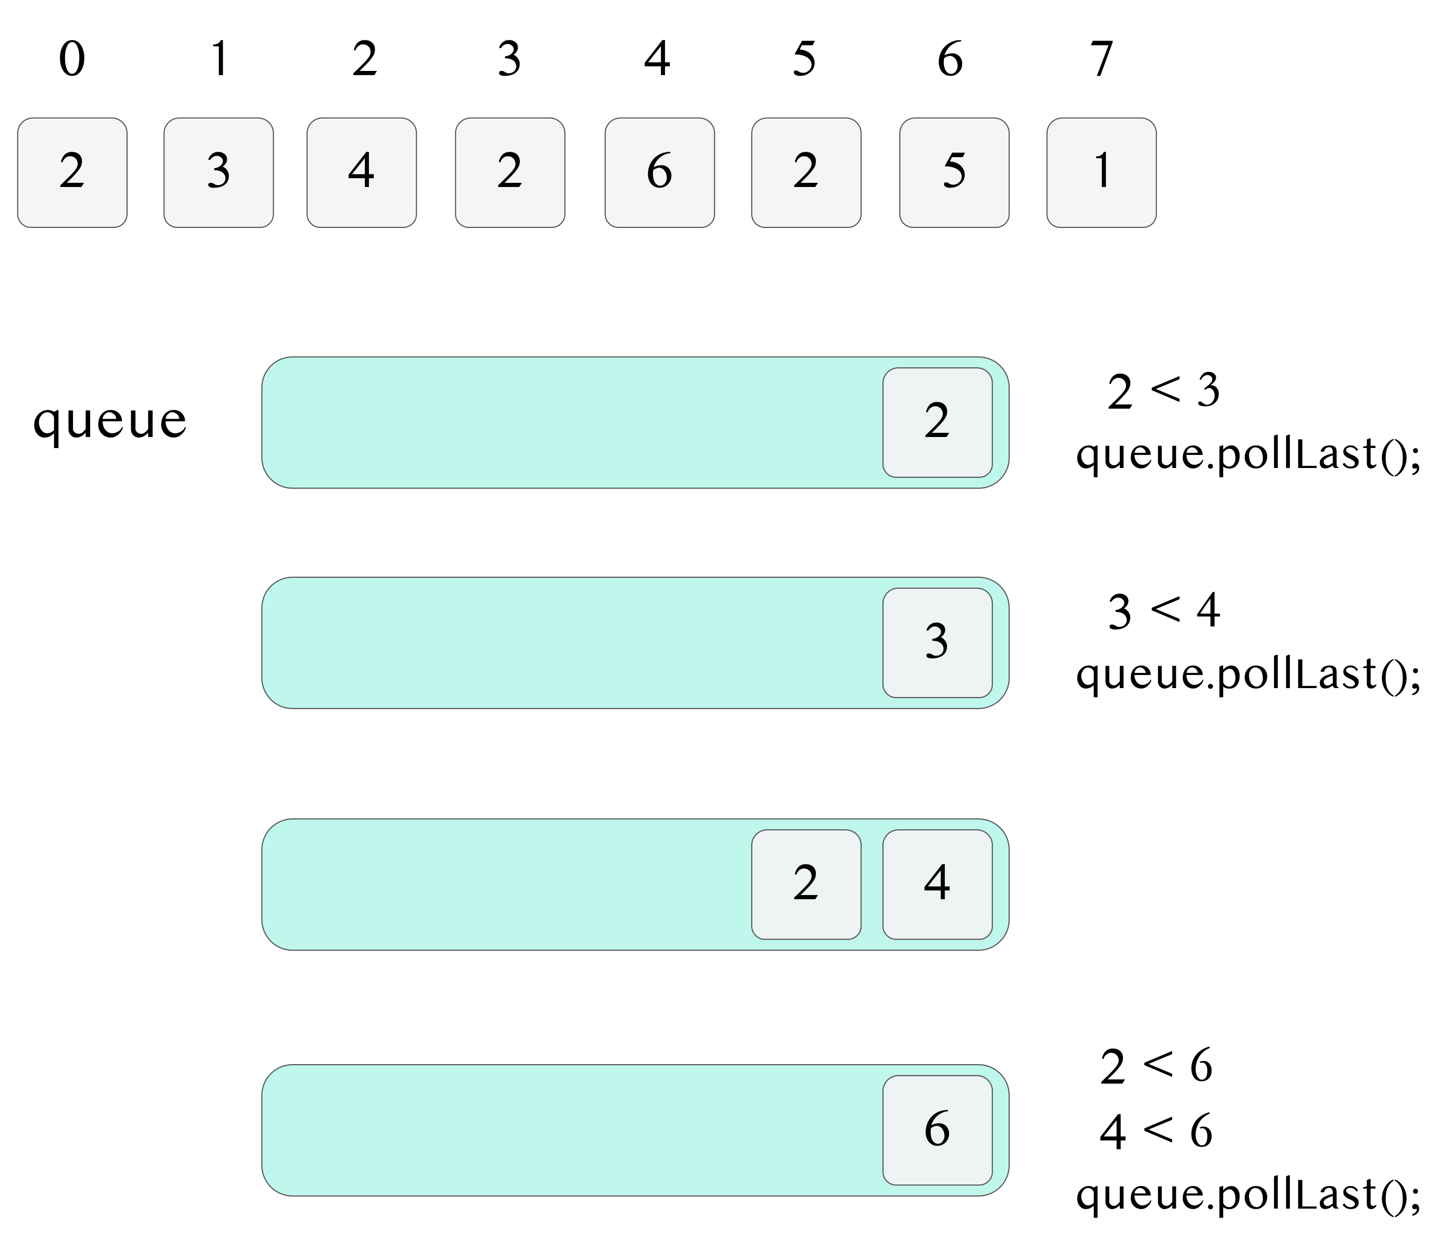Click queue.pollLast(); text beside the first queue row
This screenshot has height=1248, width=1441.
click(1247, 455)
